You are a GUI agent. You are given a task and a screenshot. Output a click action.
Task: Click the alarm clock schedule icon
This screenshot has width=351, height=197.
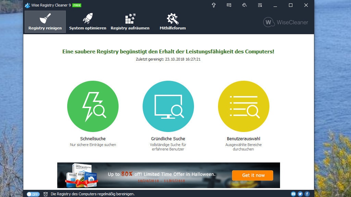[46, 194]
